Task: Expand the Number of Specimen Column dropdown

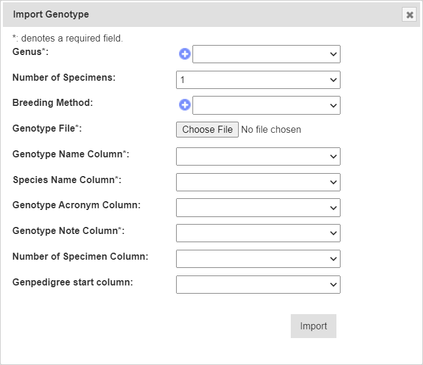Action: [258, 259]
